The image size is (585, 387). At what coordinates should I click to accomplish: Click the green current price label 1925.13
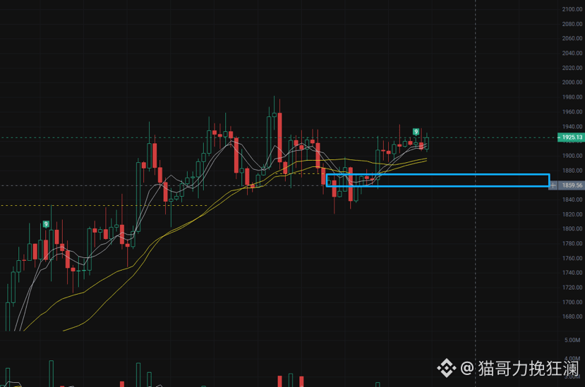[571, 137]
